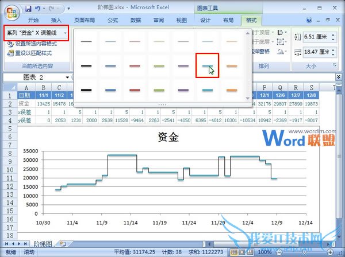Screen dimensions: 345x257
Task: Go to last sheet using tab navigation arrow
Action: pyautogui.click(x=25, y=244)
